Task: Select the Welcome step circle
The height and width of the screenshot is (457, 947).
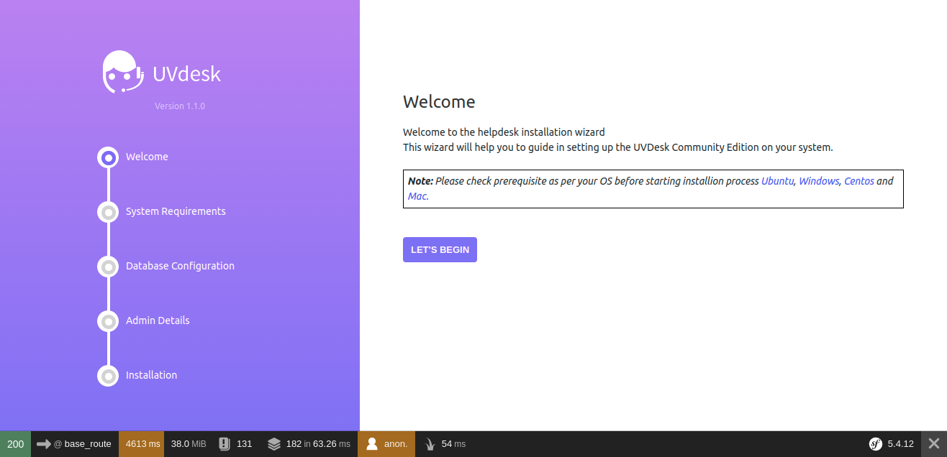Action: (x=108, y=157)
